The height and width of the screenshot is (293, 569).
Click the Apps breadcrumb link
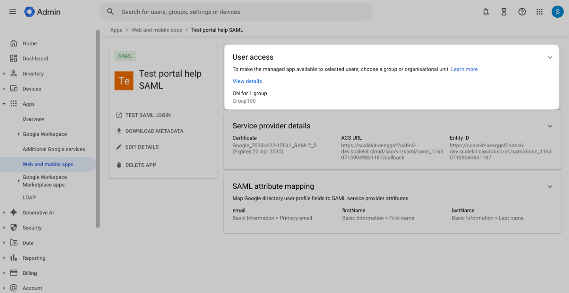coord(116,30)
